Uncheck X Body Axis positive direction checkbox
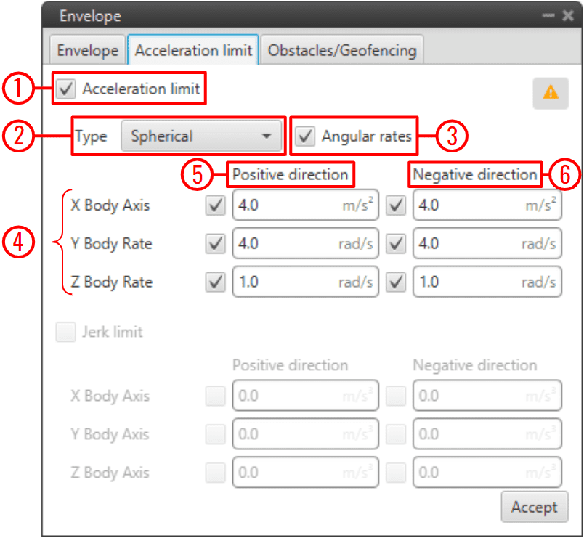 [216, 206]
